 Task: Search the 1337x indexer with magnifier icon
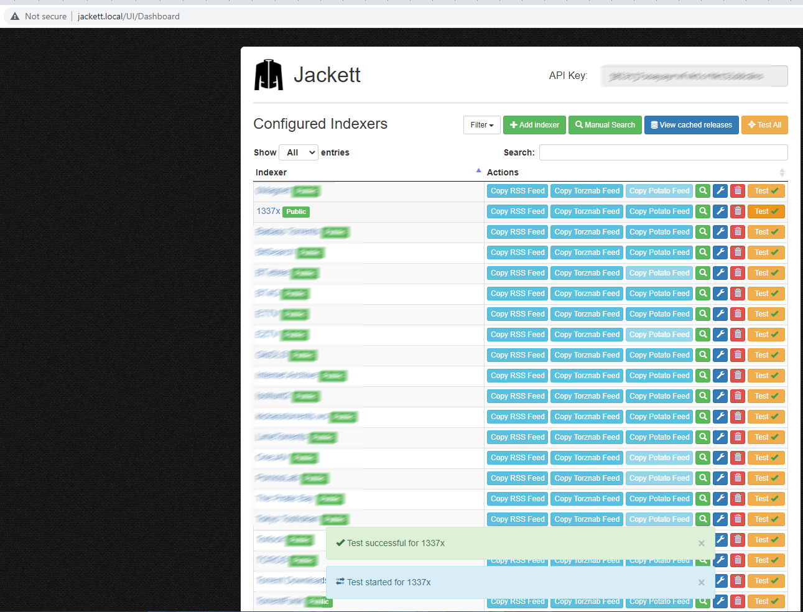coord(703,211)
